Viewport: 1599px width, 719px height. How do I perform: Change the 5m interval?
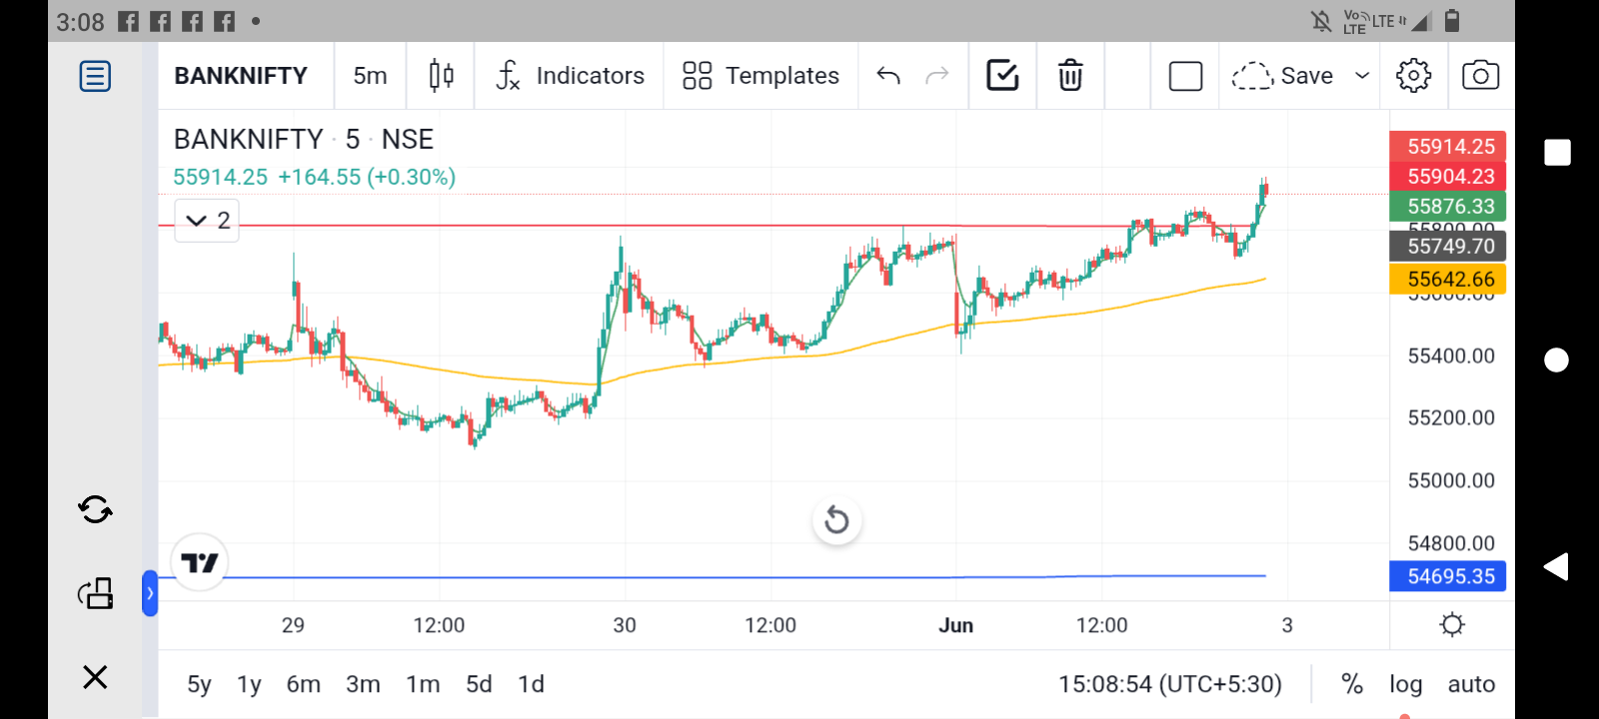point(370,76)
